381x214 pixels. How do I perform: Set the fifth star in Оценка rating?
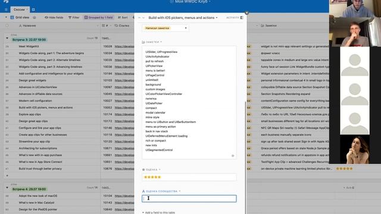tap(160, 177)
